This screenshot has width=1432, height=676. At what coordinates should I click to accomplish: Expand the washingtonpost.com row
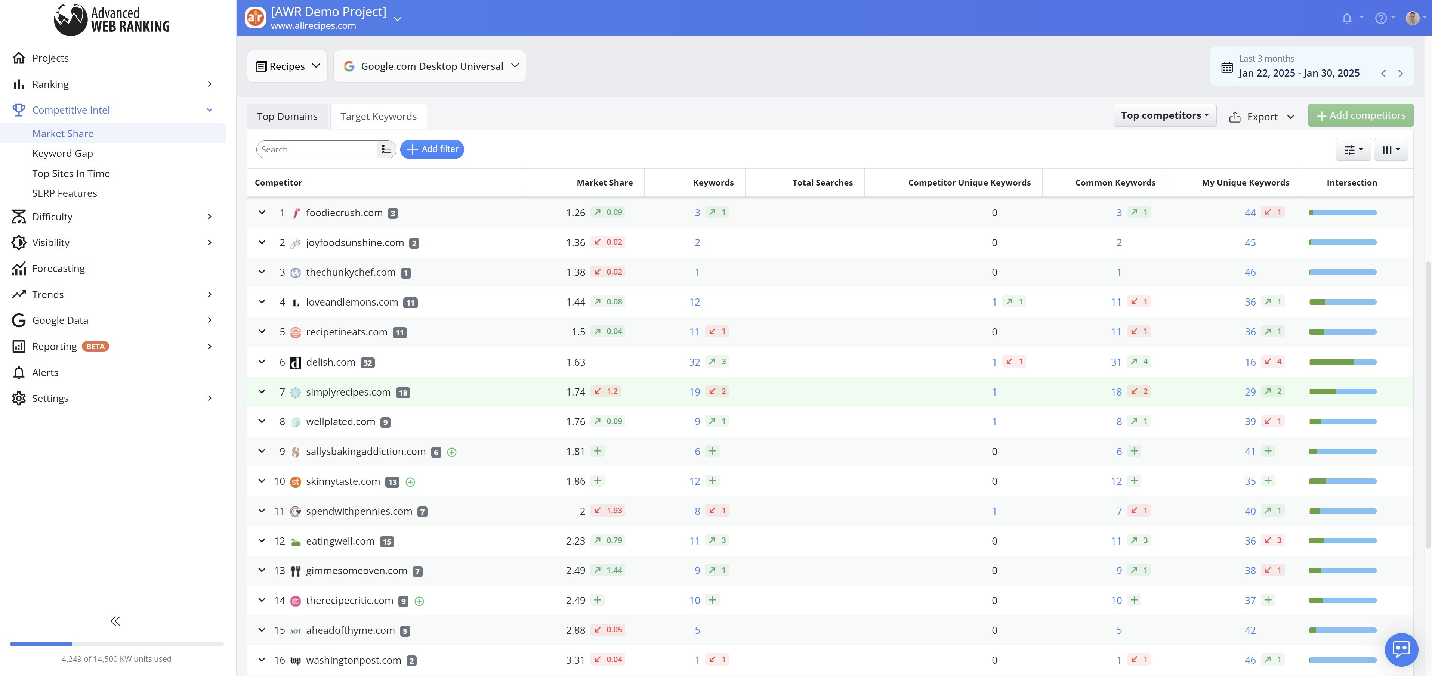tap(262, 660)
